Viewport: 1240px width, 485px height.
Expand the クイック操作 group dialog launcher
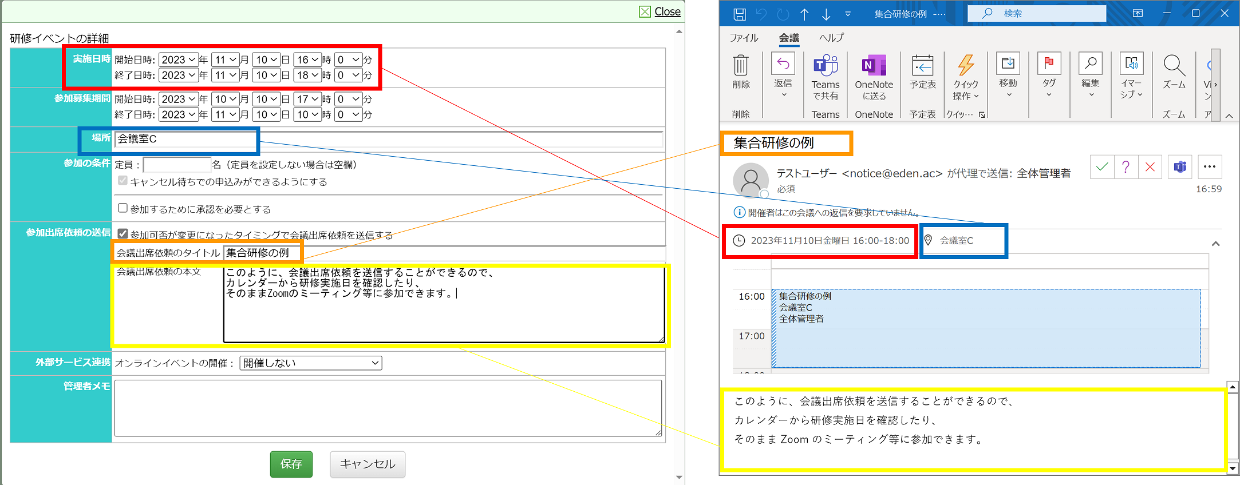[982, 115]
